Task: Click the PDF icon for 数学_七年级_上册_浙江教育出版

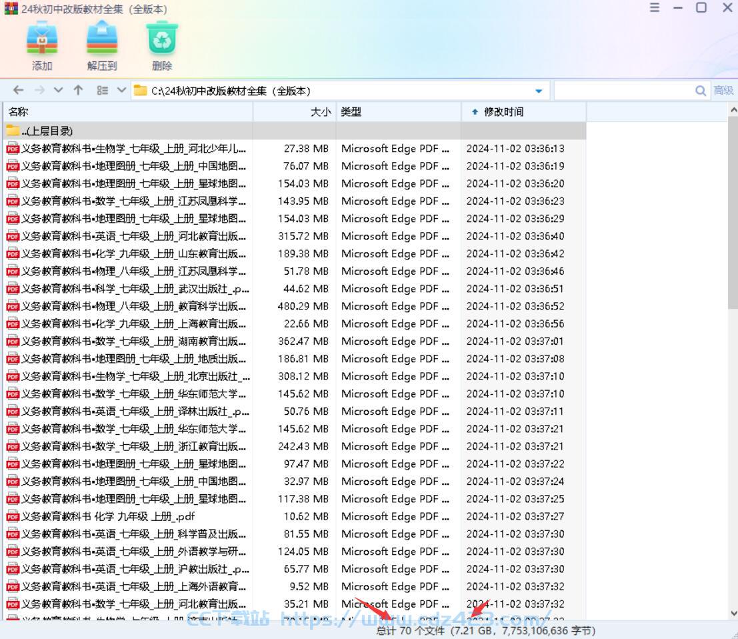Action: (x=13, y=446)
